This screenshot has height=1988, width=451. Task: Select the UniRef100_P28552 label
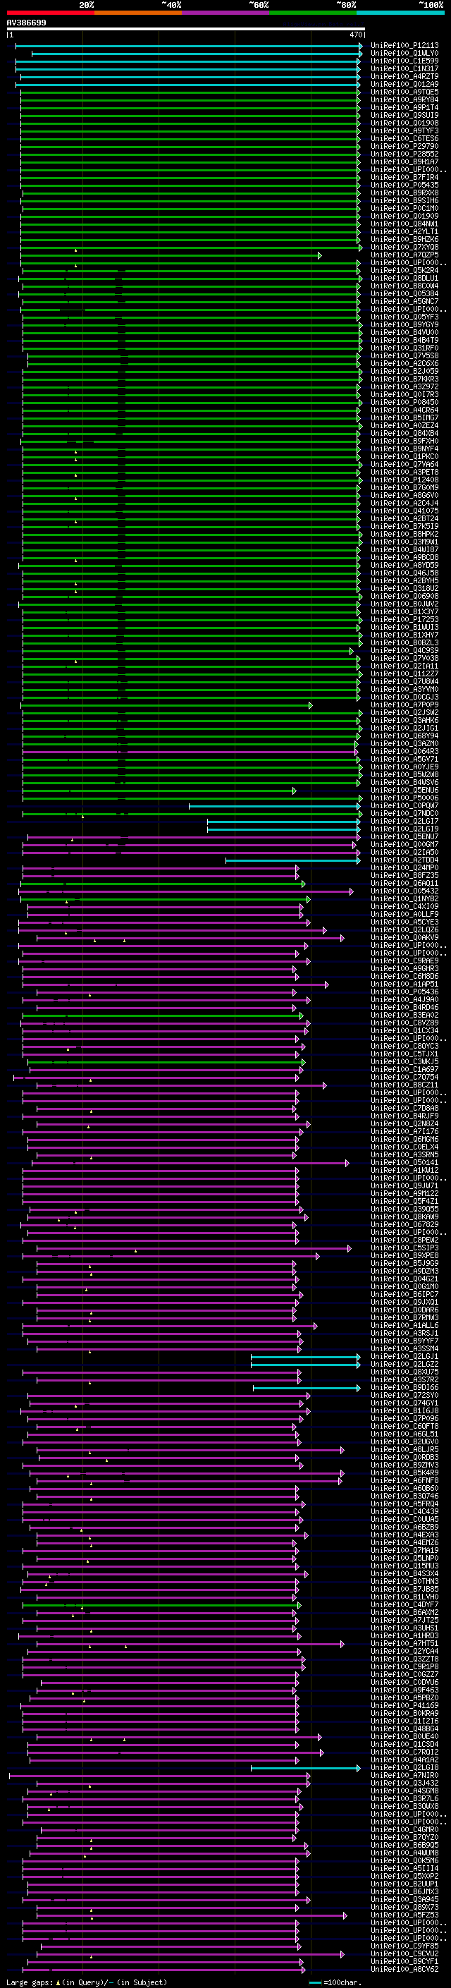[404, 154]
